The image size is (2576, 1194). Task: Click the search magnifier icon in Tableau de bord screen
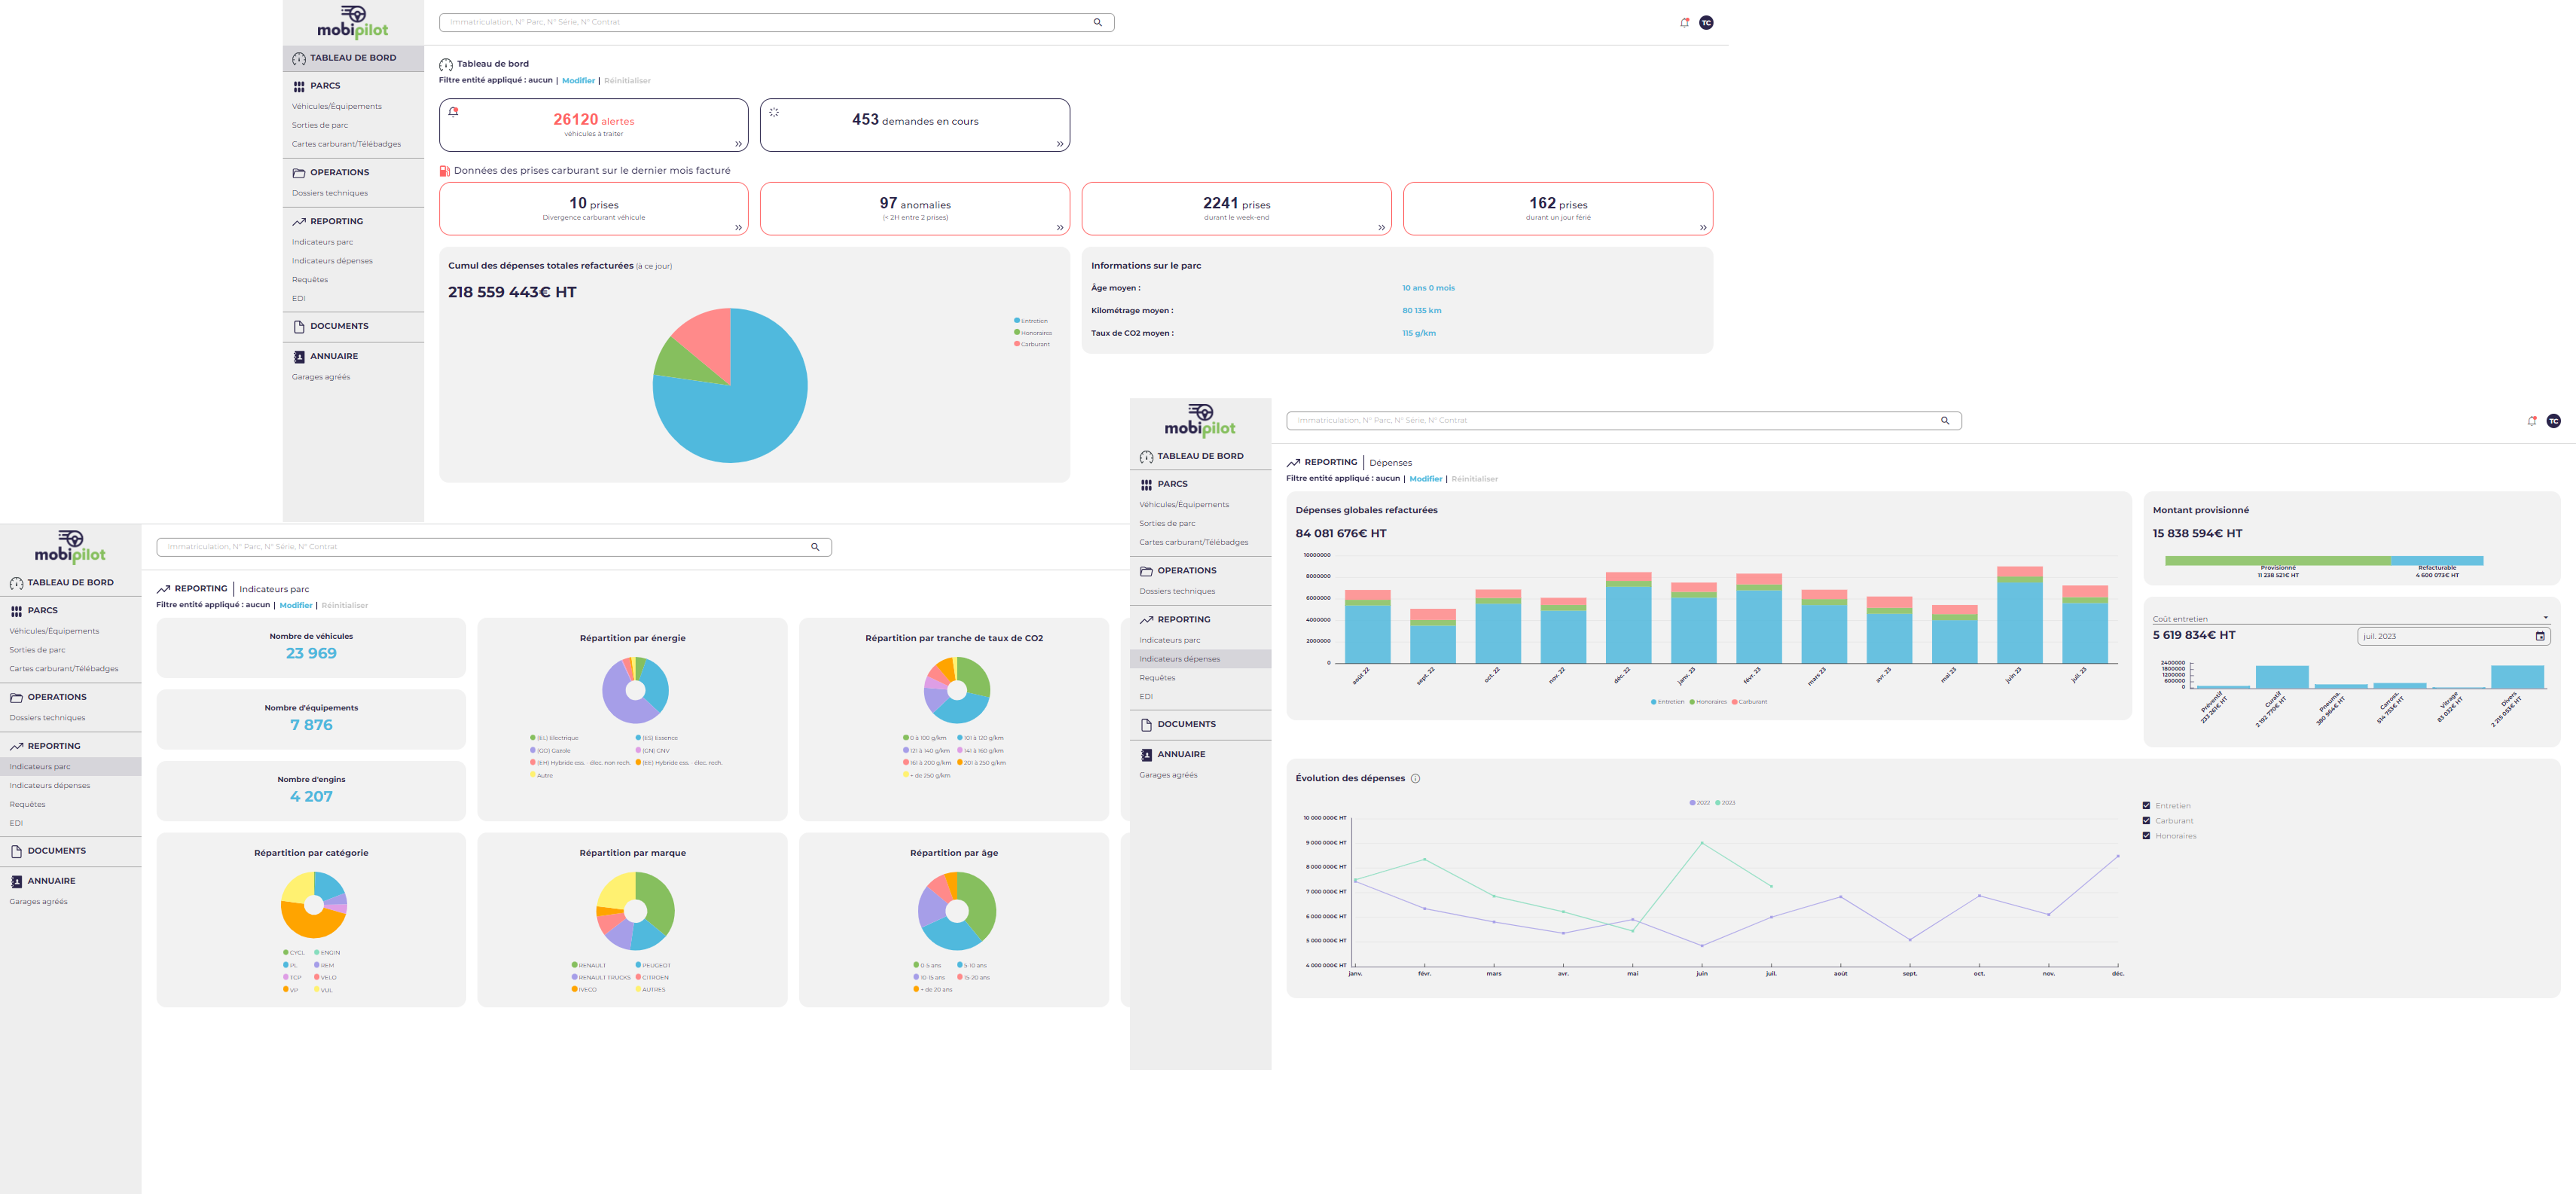[1097, 22]
